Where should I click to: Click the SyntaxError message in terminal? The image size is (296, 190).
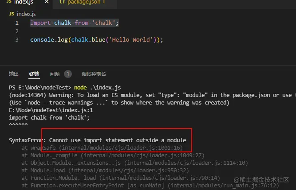[x=97, y=140]
